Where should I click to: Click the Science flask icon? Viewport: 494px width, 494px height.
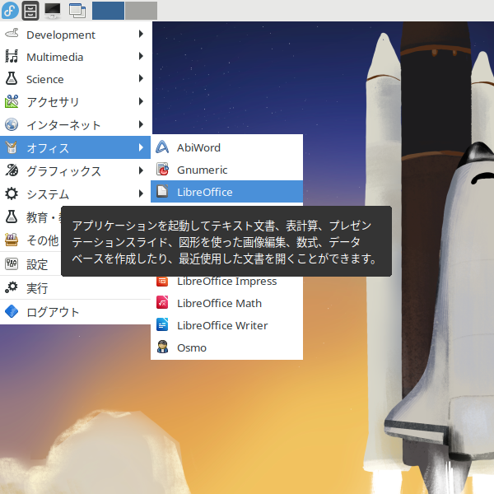[x=12, y=79]
